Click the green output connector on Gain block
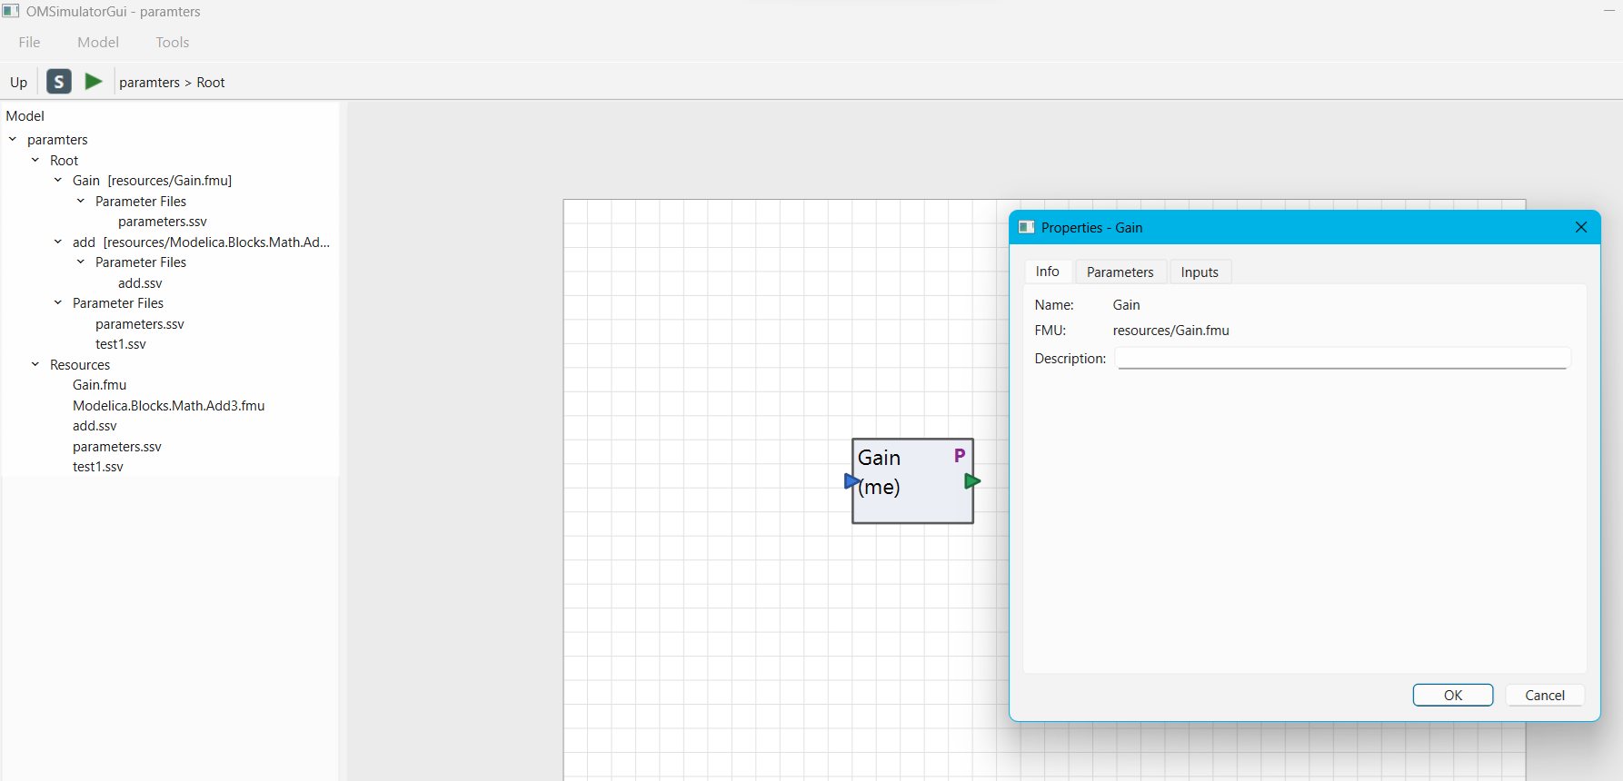This screenshot has width=1623, height=781. click(x=972, y=481)
